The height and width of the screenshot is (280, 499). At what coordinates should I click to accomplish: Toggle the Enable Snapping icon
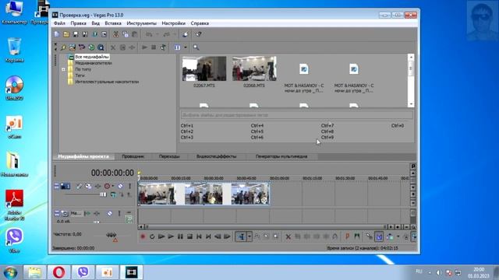pyautogui.click(x=369, y=236)
